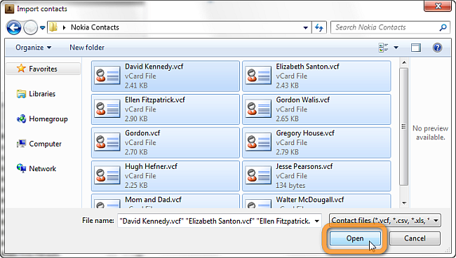Click the Libraries folder icon
Viewport: 456px width, 258px height.
pos(21,94)
